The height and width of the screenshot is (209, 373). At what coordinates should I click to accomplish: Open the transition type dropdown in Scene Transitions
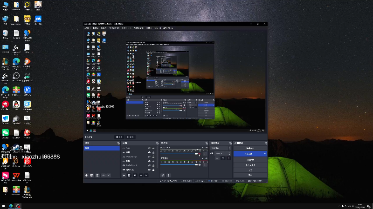click(221, 148)
